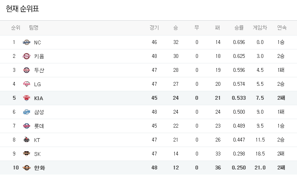297x180 pixels.
Task: Click the KIA team logo icon
Action: (x=27, y=98)
